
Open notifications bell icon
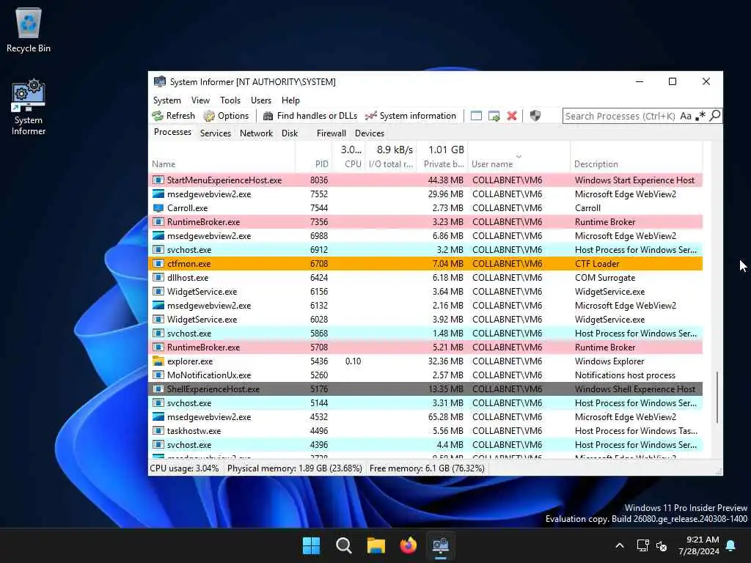(x=731, y=545)
